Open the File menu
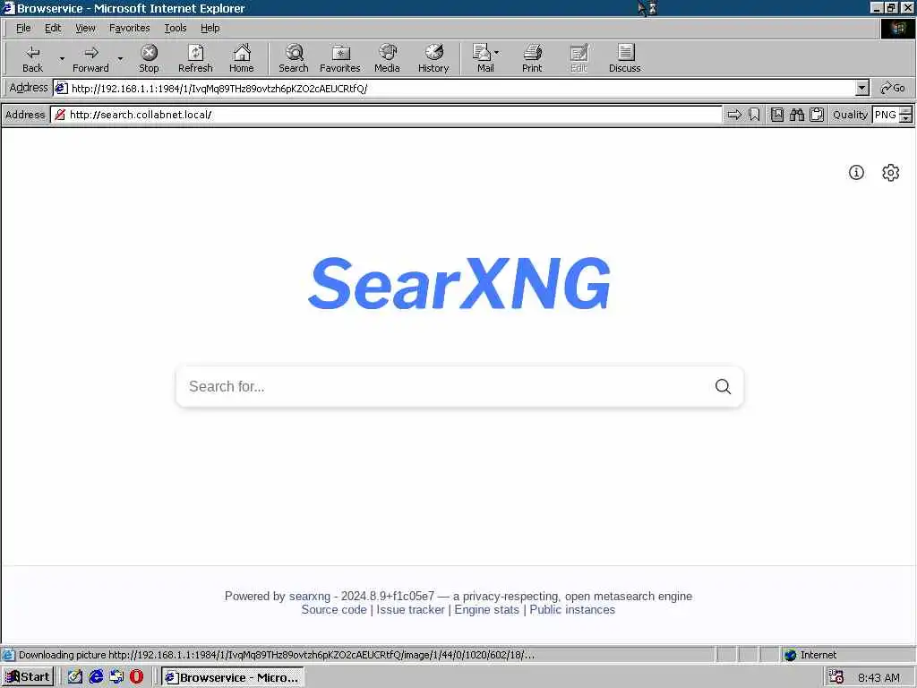Viewport: 917px width, 688px height. (23, 28)
